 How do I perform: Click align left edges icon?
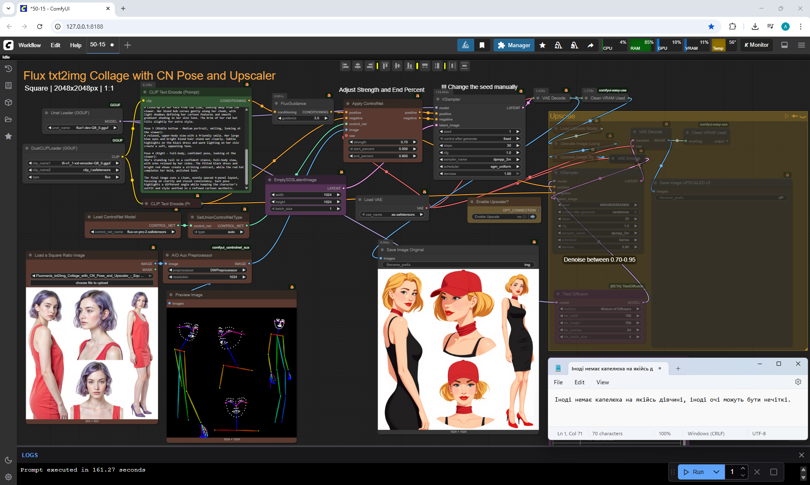[x=346, y=66]
